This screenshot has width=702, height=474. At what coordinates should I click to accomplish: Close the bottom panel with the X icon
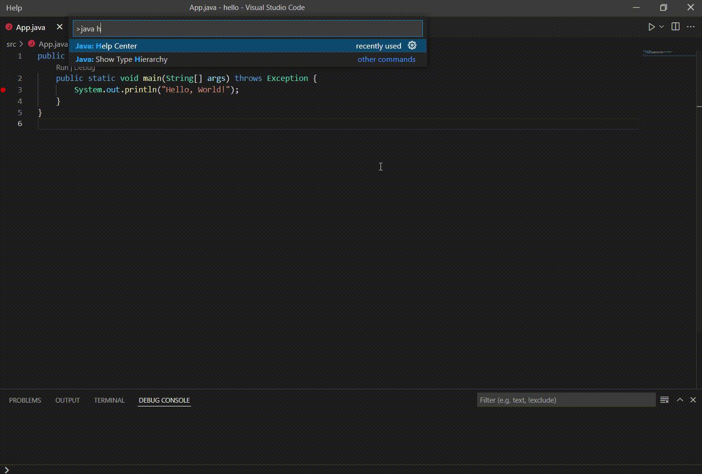(693, 400)
